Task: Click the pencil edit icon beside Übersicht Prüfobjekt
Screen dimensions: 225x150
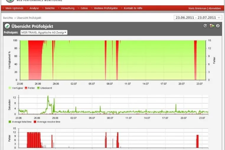Action: click(7, 26)
